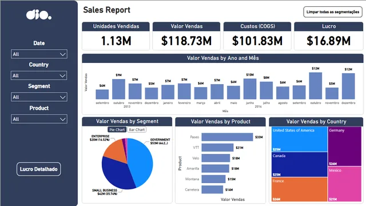Click the ENTERPRISE $20M (16.52%) label

[x=100, y=138]
